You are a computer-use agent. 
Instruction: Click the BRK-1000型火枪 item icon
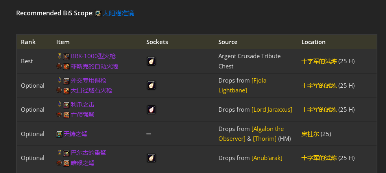(x=66, y=57)
